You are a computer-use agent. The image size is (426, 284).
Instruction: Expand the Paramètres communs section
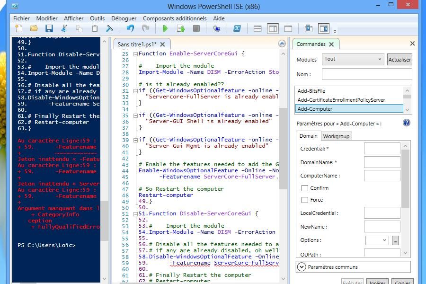(x=302, y=267)
